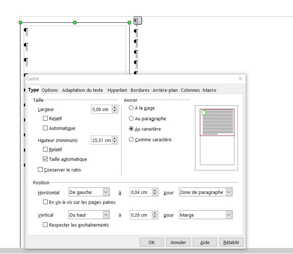The height and width of the screenshot is (254, 293).
Task: Increase Largeur with up arrow
Action: 115,107
